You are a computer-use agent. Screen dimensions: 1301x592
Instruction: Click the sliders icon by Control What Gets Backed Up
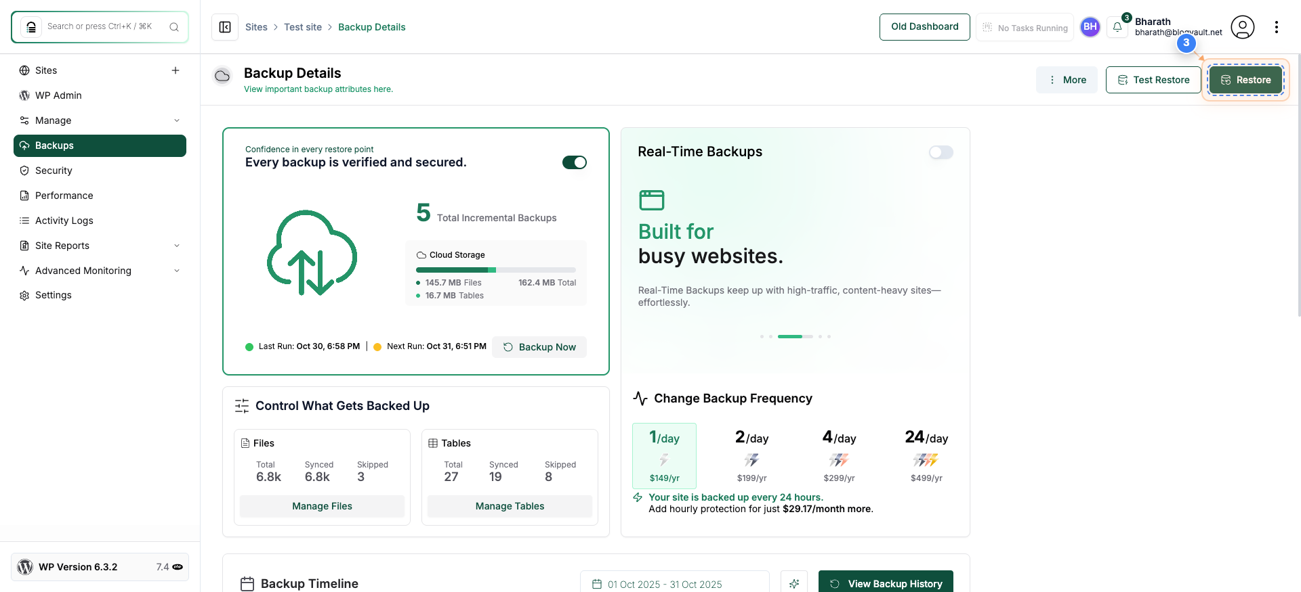click(x=242, y=406)
